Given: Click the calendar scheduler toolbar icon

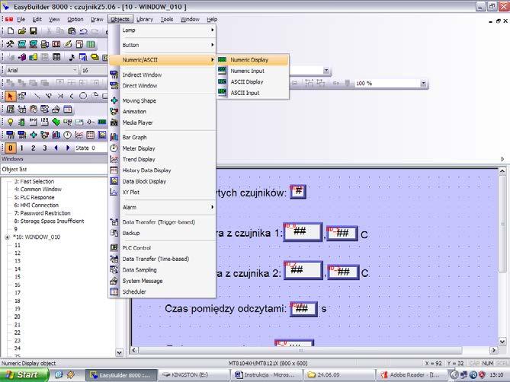Looking at the screenshot, I should pos(67,110).
